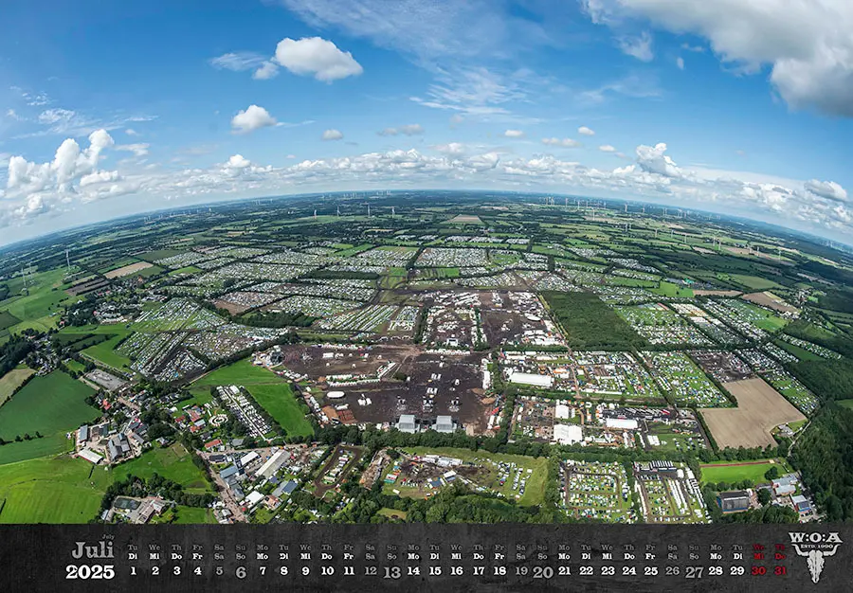Select Saturday day 5
The height and width of the screenshot is (593, 853).
pos(219,570)
